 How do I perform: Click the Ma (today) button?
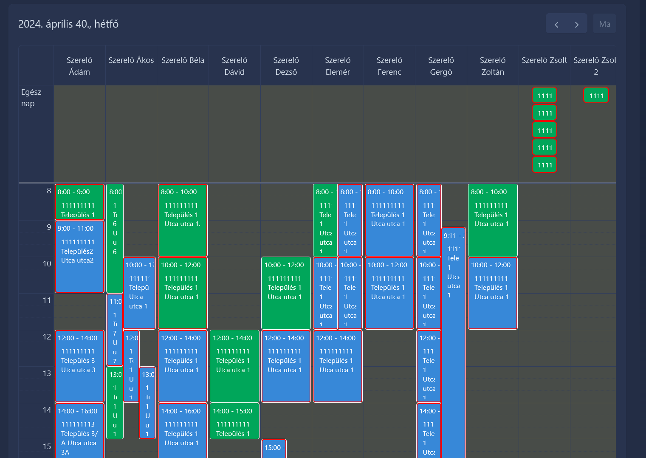coord(605,24)
